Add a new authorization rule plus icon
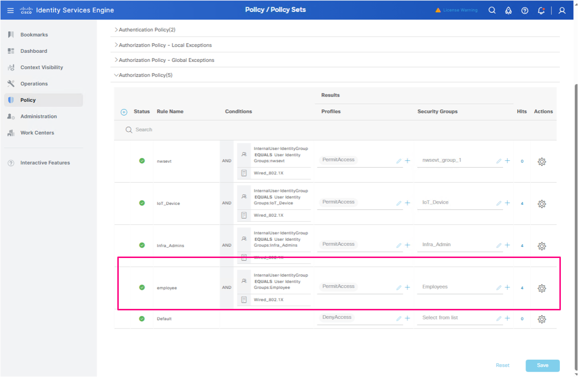The image size is (578, 377). click(124, 112)
